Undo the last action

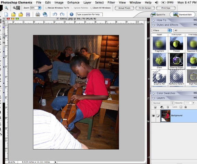55,14
